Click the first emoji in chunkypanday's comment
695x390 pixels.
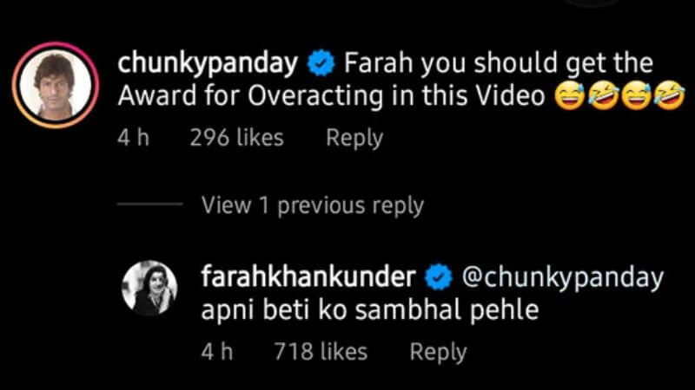tap(568, 97)
